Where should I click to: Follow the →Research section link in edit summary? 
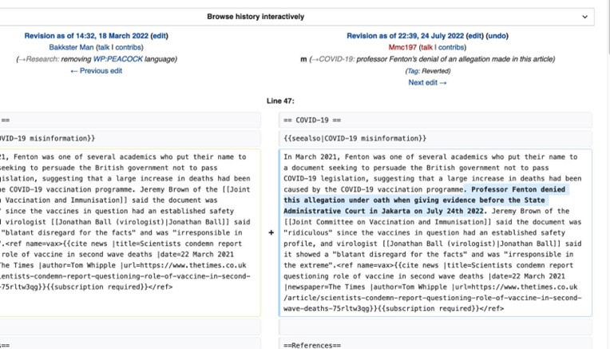click(39, 59)
